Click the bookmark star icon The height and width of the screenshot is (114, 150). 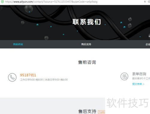point(149,1)
